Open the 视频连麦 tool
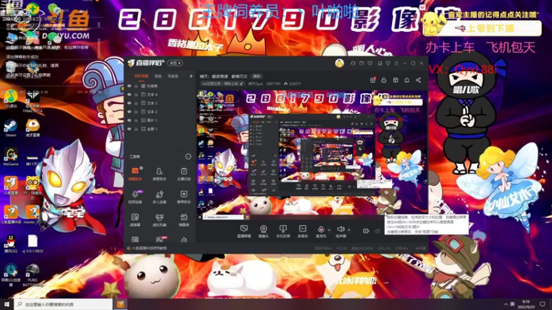 click(135, 197)
